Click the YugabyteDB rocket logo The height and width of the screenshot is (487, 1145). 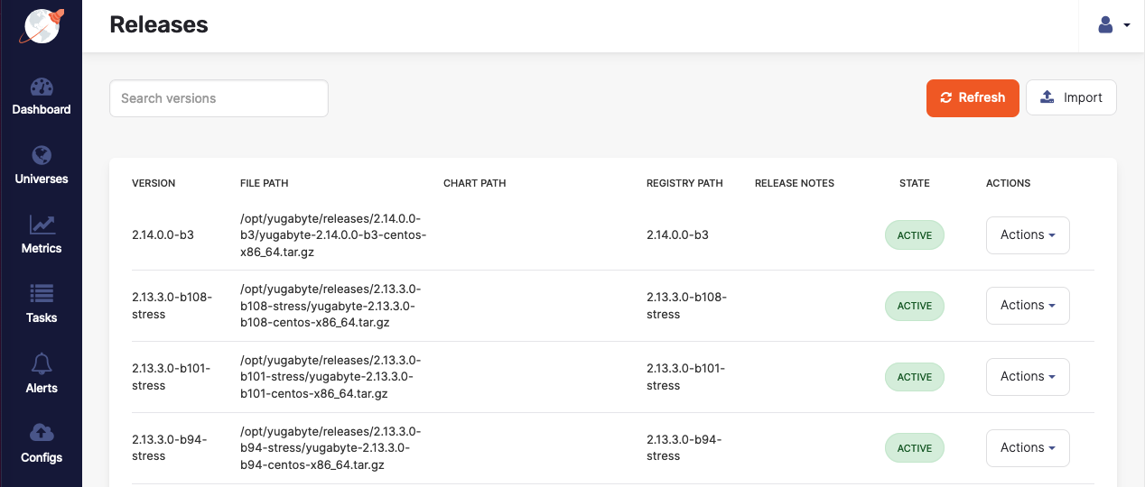pos(42,25)
